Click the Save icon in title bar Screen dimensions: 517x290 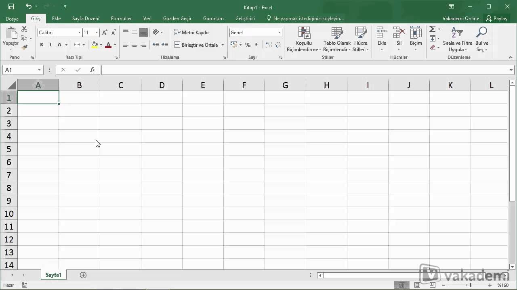(11, 6)
